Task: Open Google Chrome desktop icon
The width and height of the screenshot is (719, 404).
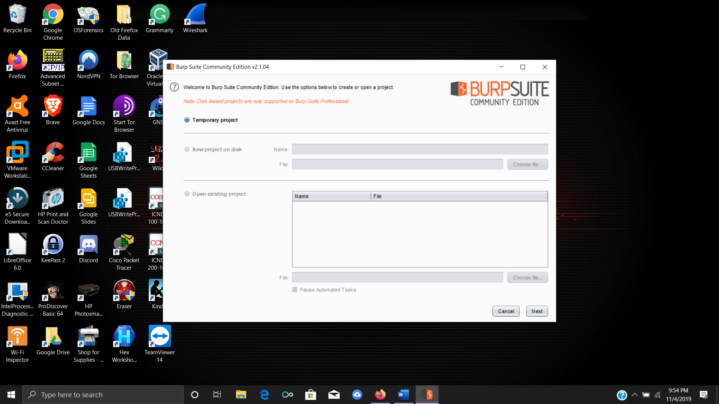Action: coord(53,22)
